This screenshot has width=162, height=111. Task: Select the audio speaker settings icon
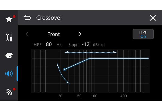[9, 74]
